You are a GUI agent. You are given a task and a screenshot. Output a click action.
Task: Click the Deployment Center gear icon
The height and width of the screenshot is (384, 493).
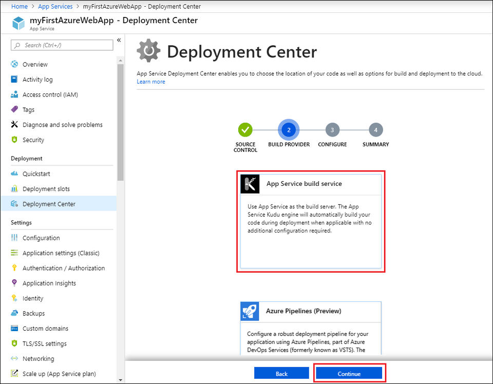click(148, 51)
